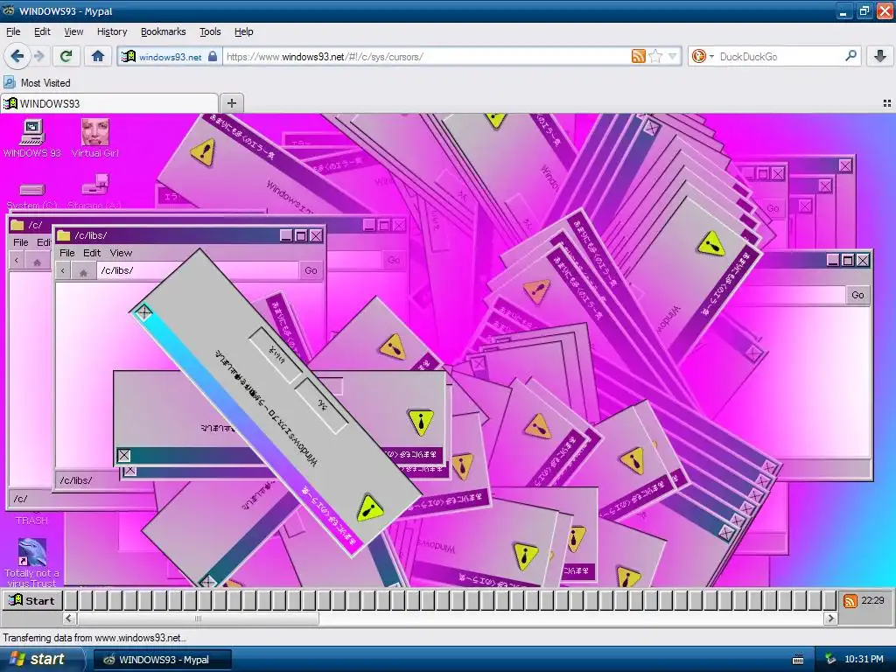The width and height of the screenshot is (896, 672).
Task: Click the /c/libs/ path address field
Action: click(198, 270)
